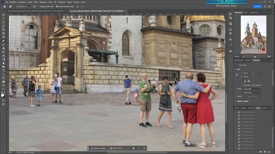Open the extra tools ellipsis in toolbar

click(x=3, y=89)
